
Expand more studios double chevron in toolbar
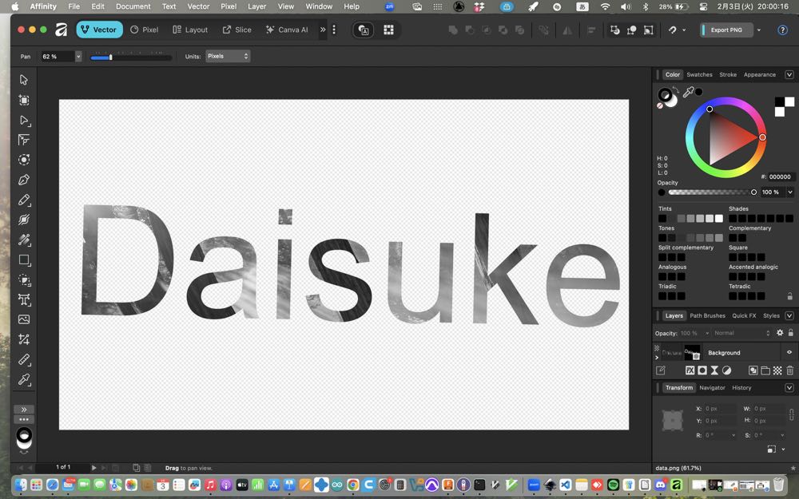(323, 30)
